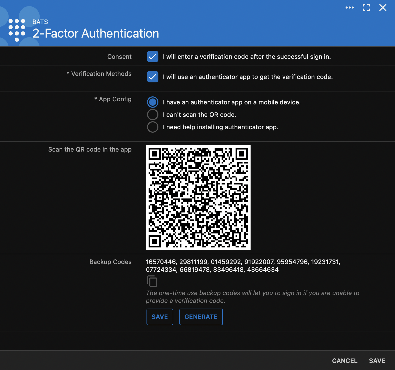Close the 2-Factor Authentication dialog
395x370 pixels.
tap(383, 8)
